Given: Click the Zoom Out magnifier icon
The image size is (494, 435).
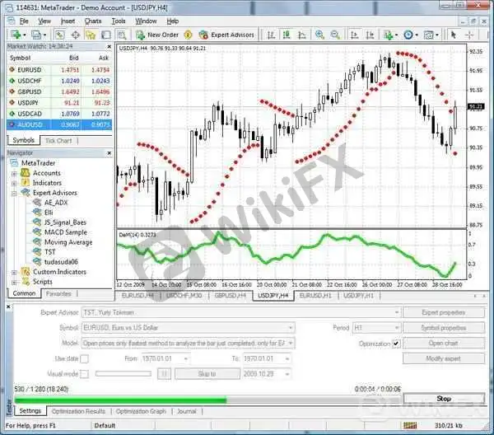Looking at the screenshot, I should pos(335,35).
